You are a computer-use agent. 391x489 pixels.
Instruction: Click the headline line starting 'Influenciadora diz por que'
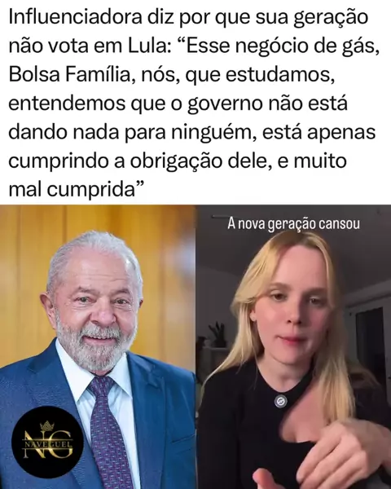[188, 18]
